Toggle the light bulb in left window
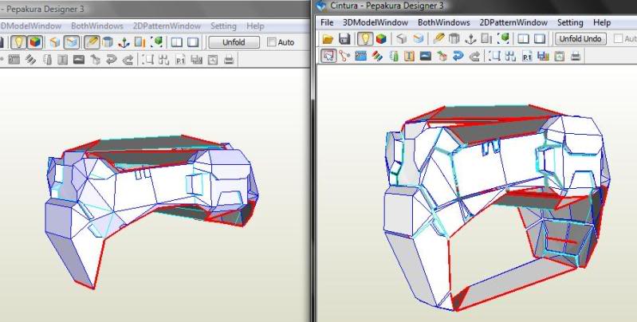This screenshot has height=322, width=637. (18, 41)
